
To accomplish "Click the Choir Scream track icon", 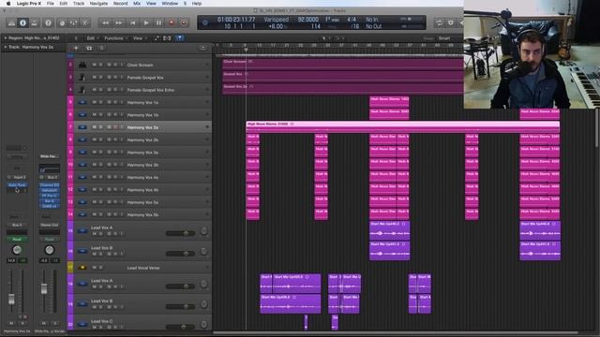I will click(x=82, y=65).
